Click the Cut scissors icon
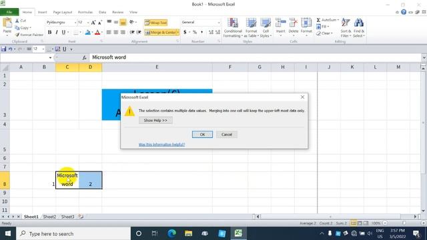Screen dimensions: 427x240 coord(17,21)
